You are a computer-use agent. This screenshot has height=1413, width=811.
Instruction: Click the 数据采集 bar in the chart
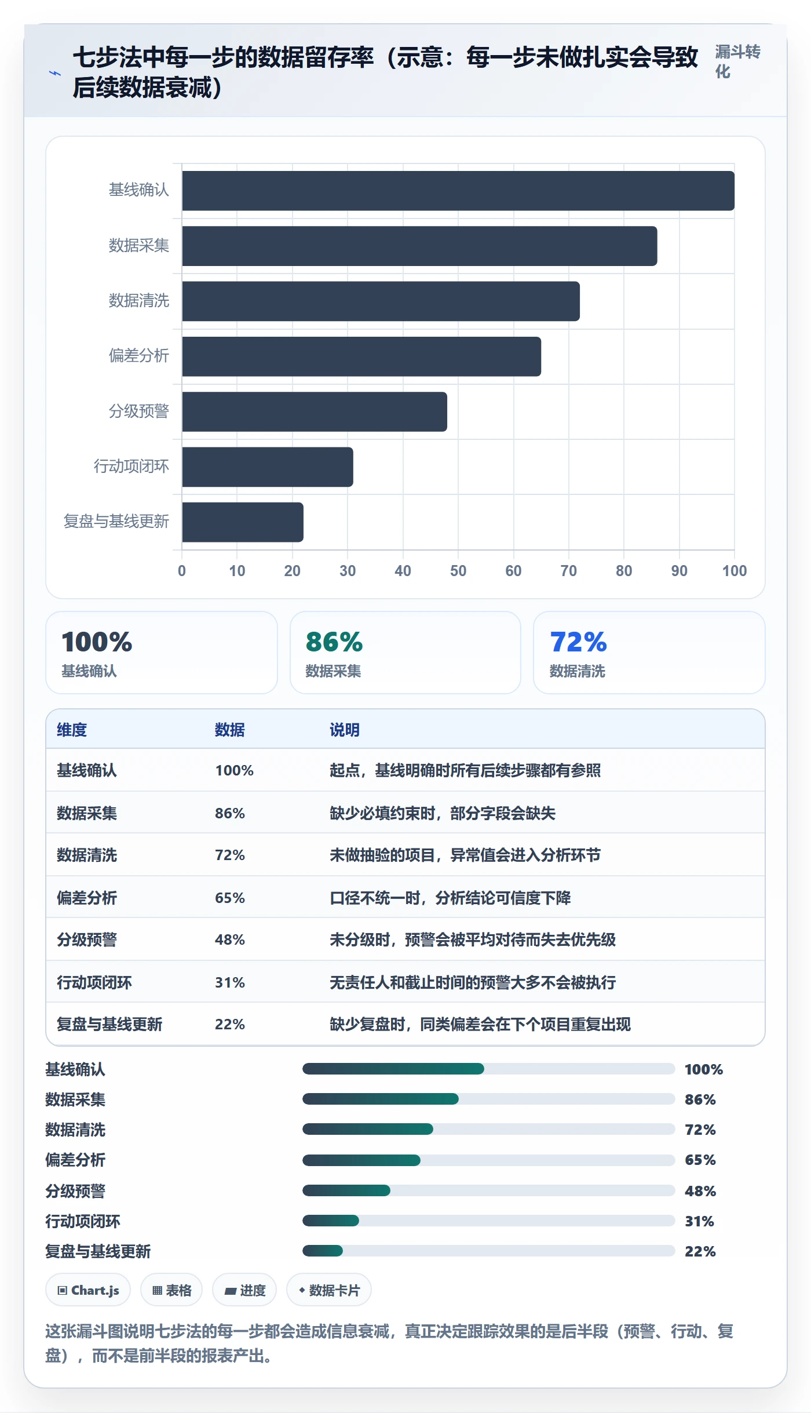tap(419, 246)
